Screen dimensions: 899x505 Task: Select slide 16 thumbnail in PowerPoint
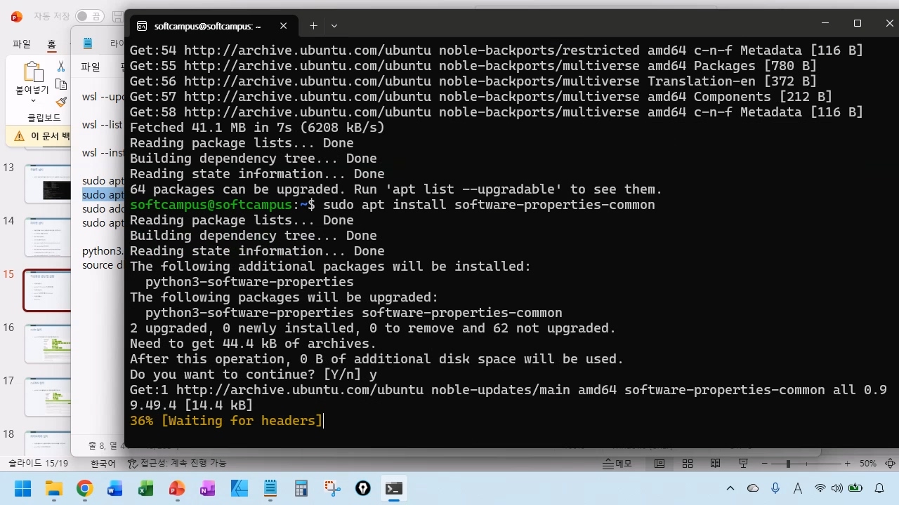pyautogui.click(x=48, y=344)
